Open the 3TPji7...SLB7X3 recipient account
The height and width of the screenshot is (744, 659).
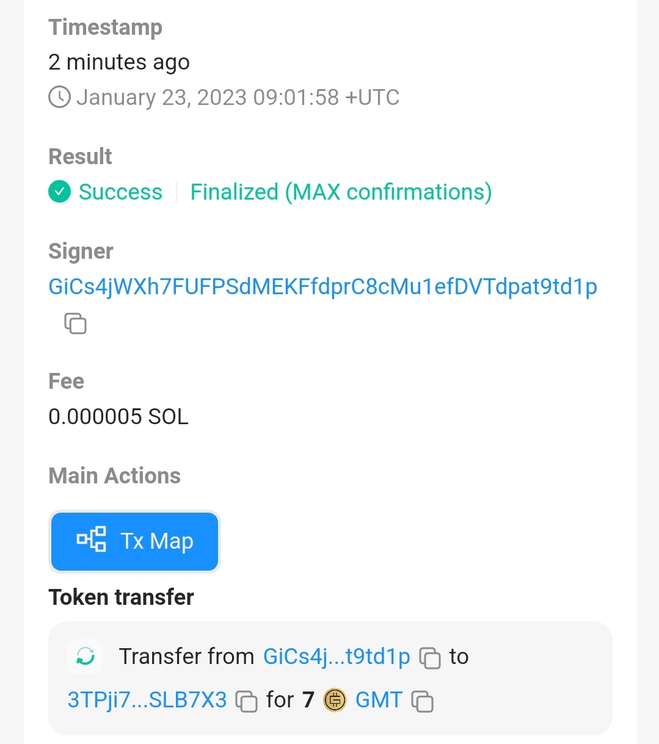tap(147, 700)
